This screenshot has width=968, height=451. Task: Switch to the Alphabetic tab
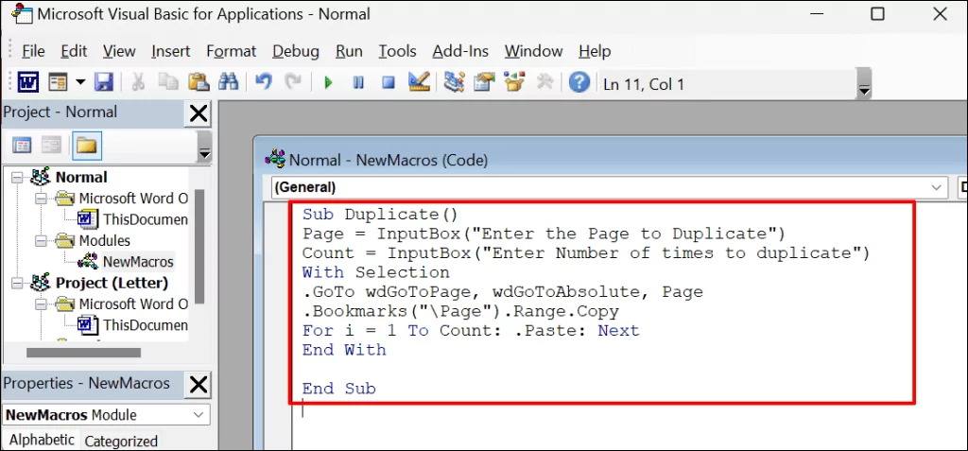(42, 440)
